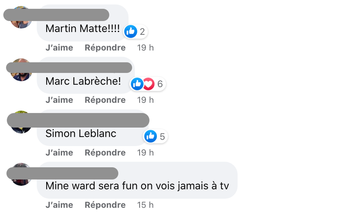The height and width of the screenshot is (213, 341).
Task: Click "J'aime" on the Martin Matte comment
Action: point(59,48)
